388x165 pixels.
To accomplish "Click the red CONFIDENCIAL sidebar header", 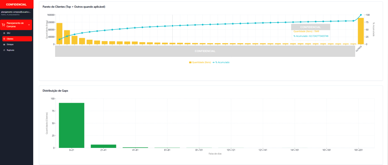I will (x=16, y=4).
